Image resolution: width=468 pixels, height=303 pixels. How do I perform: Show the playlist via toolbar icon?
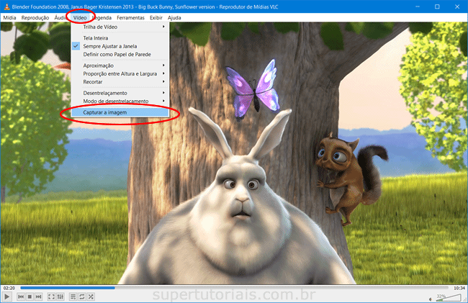tap(73, 297)
